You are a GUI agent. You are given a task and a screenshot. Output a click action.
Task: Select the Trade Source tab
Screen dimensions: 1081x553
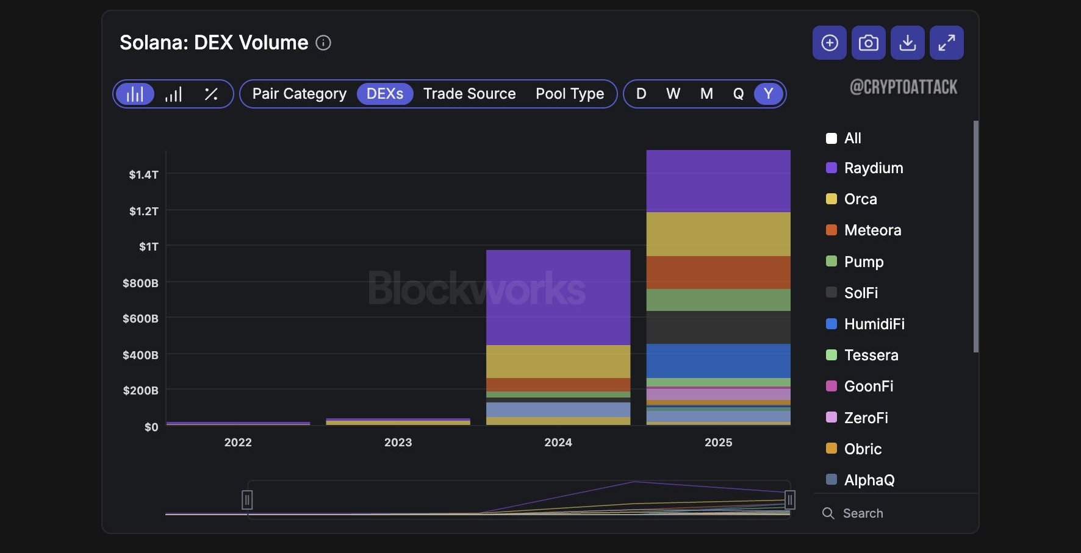pos(469,94)
